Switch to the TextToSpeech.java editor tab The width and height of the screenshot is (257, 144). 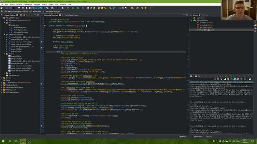pos(71,15)
